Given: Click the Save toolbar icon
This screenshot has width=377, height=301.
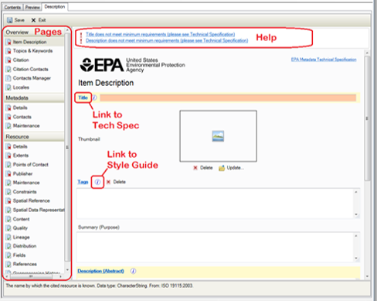Looking at the screenshot, I should (x=10, y=20).
